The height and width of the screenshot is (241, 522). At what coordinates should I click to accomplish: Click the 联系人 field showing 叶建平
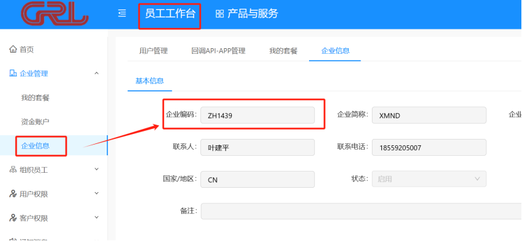pos(258,147)
